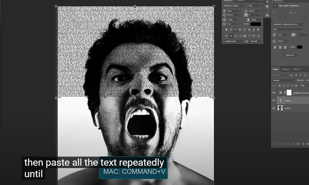The width and height of the screenshot is (309, 185).
Task: Click the link layers icon at panel bottom
Action: [x=288, y=144]
